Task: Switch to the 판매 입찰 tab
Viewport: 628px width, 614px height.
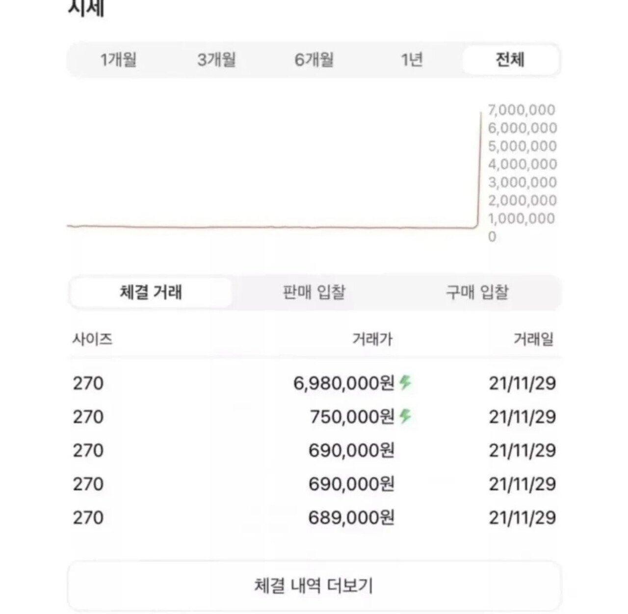Action: coord(314,293)
